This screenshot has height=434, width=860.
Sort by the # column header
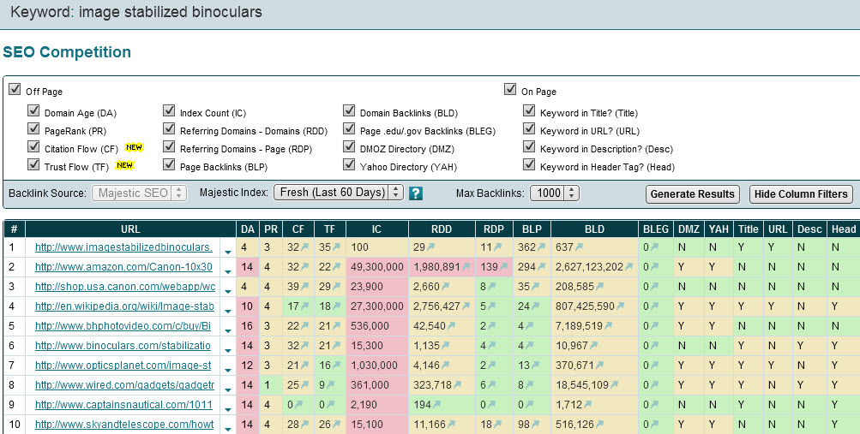(15, 229)
